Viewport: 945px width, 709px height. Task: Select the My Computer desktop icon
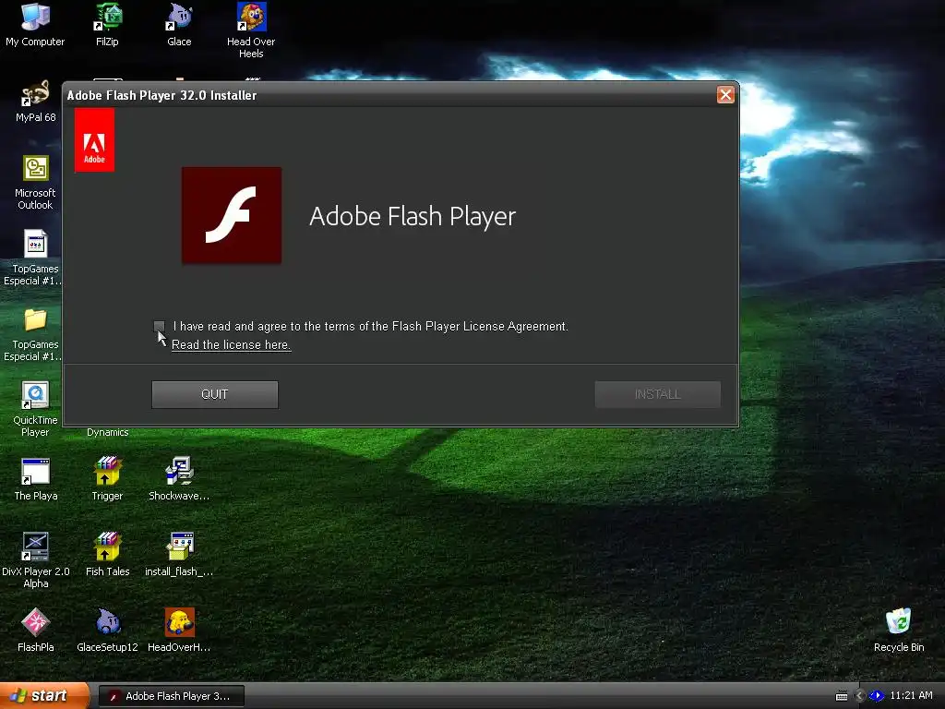(35, 25)
